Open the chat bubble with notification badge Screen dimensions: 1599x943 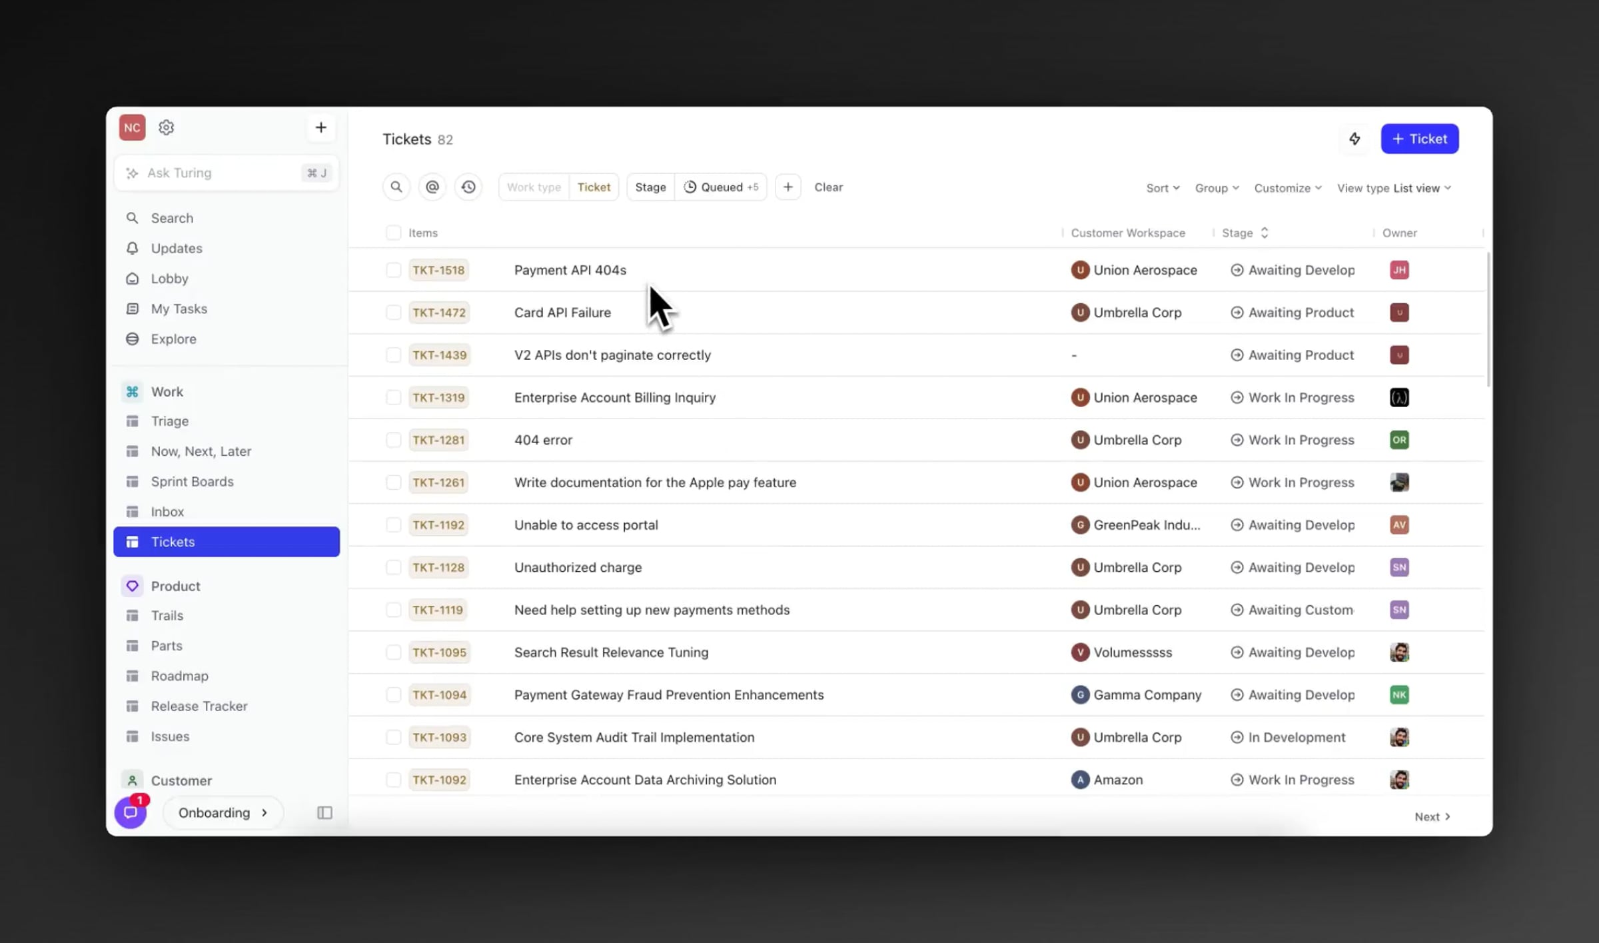131,812
